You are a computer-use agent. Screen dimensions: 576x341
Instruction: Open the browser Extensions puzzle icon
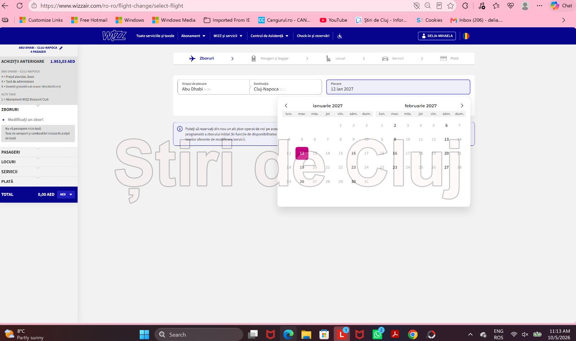click(x=465, y=6)
